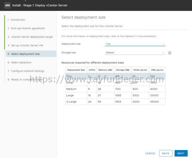
Task: Click the VMware vm logo icon
Action: pyautogui.click(x=7, y=5)
